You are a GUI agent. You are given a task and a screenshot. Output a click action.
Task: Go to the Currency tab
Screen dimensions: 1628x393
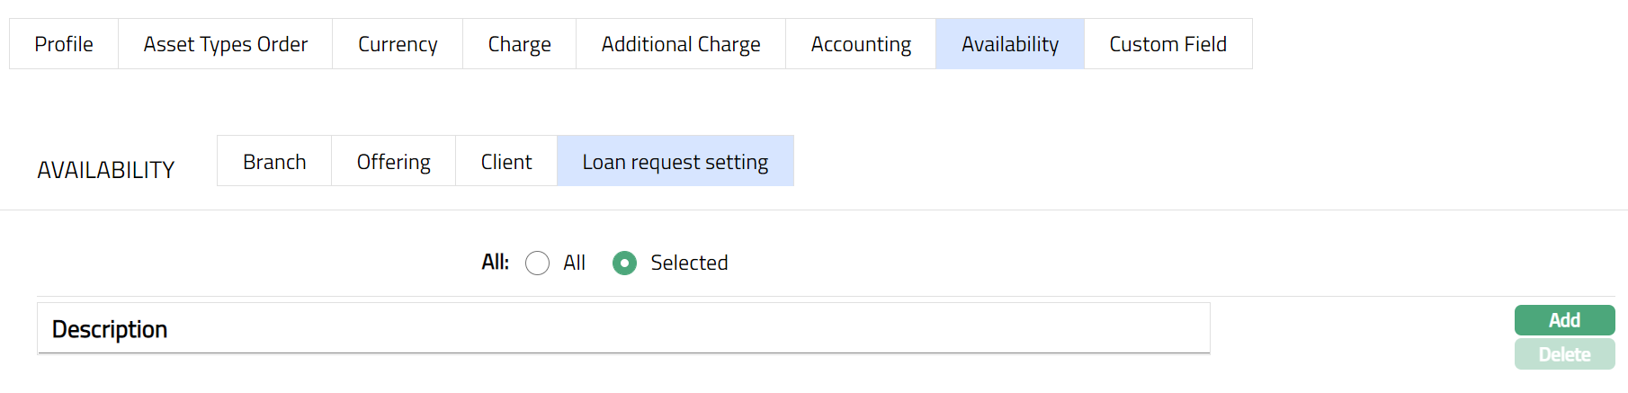click(398, 44)
